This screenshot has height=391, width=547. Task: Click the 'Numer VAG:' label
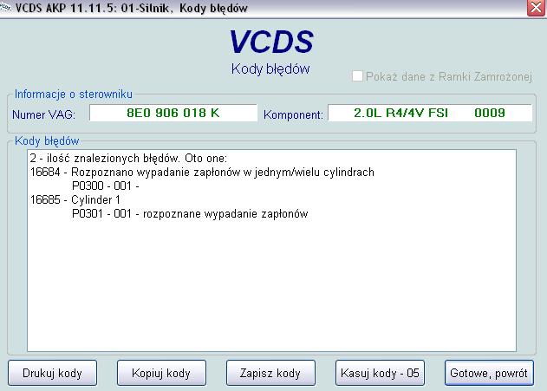tap(43, 114)
